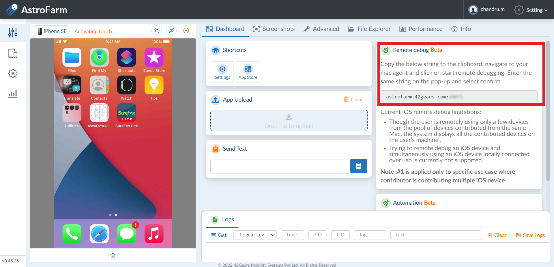This screenshot has height=267, width=554.
Task: Click the Settings shortcut tile
Action: pyautogui.click(x=222, y=72)
